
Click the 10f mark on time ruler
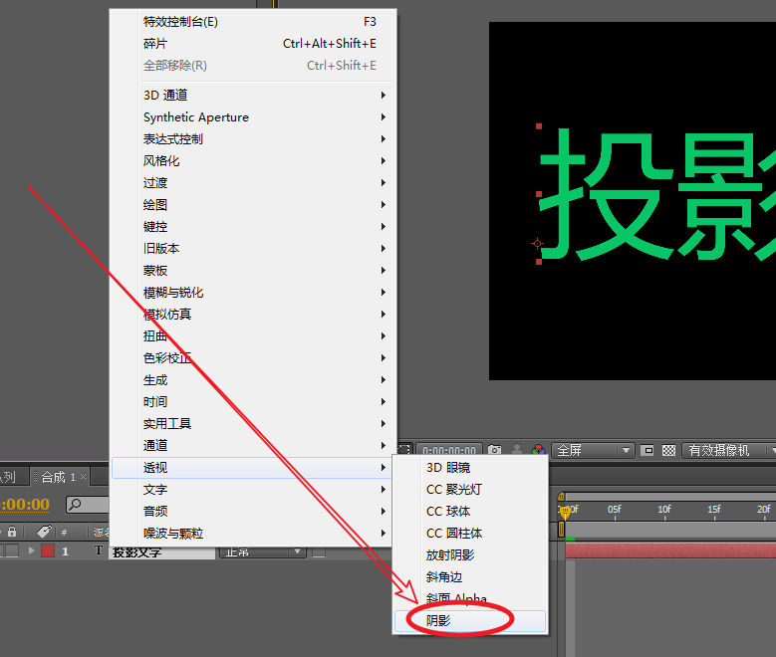pyautogui.click(x=664, y=510)
